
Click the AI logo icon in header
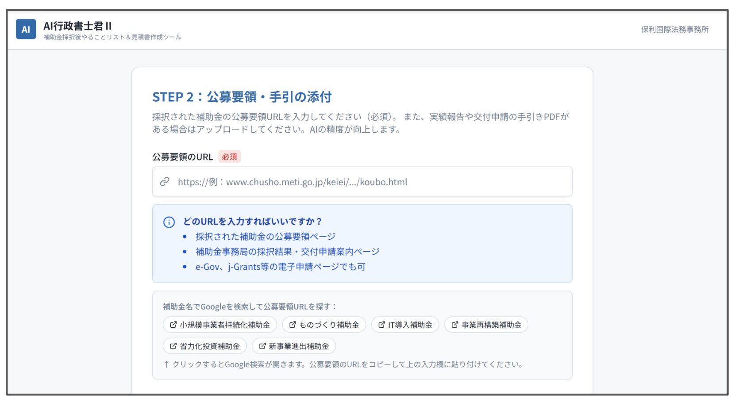[x=26, y=29]
